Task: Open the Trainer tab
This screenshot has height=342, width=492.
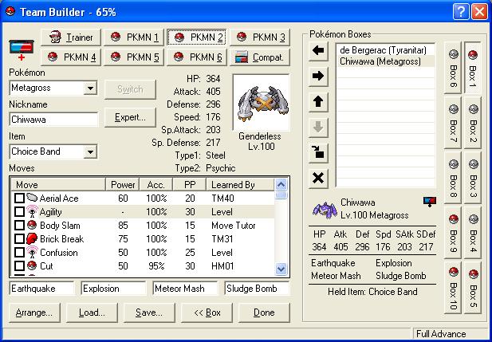Action: 71,37
